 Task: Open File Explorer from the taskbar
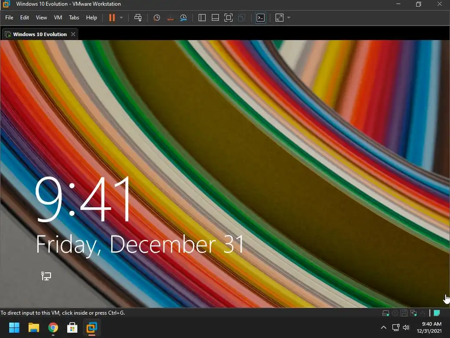33,327
